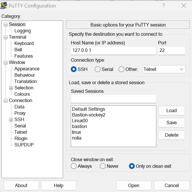Click the PuTTY icon in the title bar
Image resolution: width=192 pixels, height=192 pixels.
[4, 5]
